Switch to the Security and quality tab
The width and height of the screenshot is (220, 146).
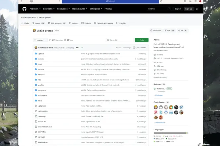click(103, 23)
